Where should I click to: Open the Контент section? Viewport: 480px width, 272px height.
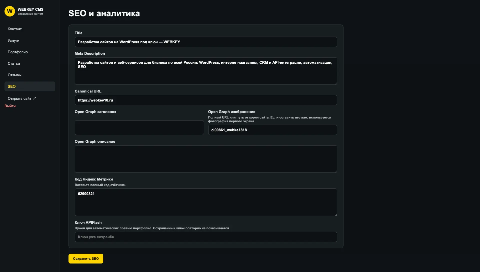click(x=30, y=29)
